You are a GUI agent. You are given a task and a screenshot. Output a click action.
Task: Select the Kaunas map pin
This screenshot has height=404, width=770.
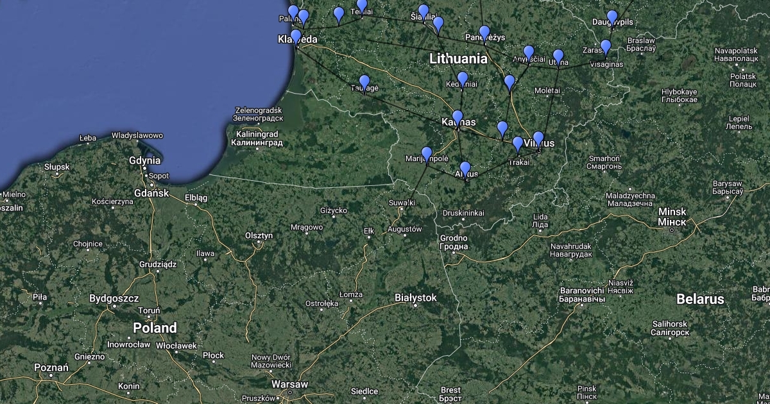457,118
